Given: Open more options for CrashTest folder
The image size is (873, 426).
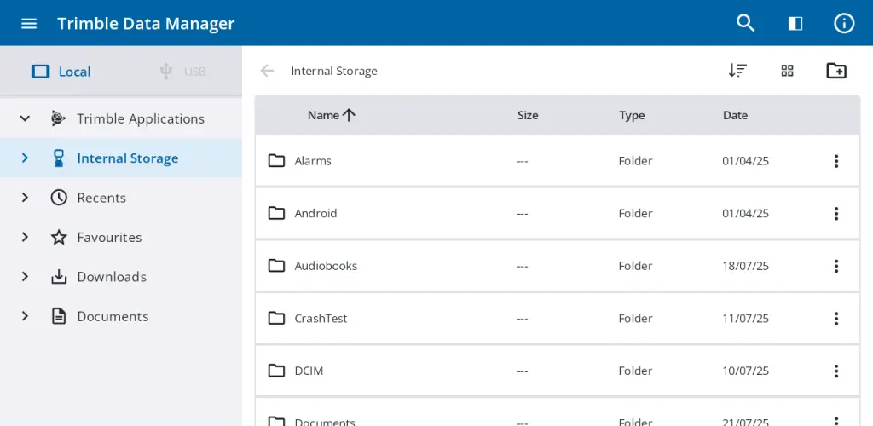Looking at the screenshot, I should (x=836, y=319).
